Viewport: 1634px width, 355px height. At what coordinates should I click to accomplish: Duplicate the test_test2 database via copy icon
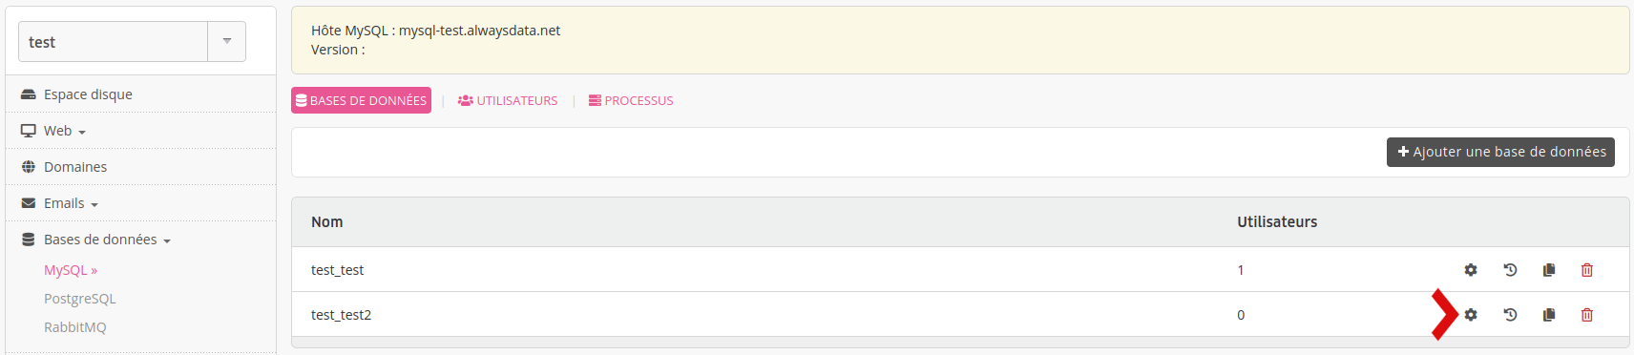point(1549,315)
